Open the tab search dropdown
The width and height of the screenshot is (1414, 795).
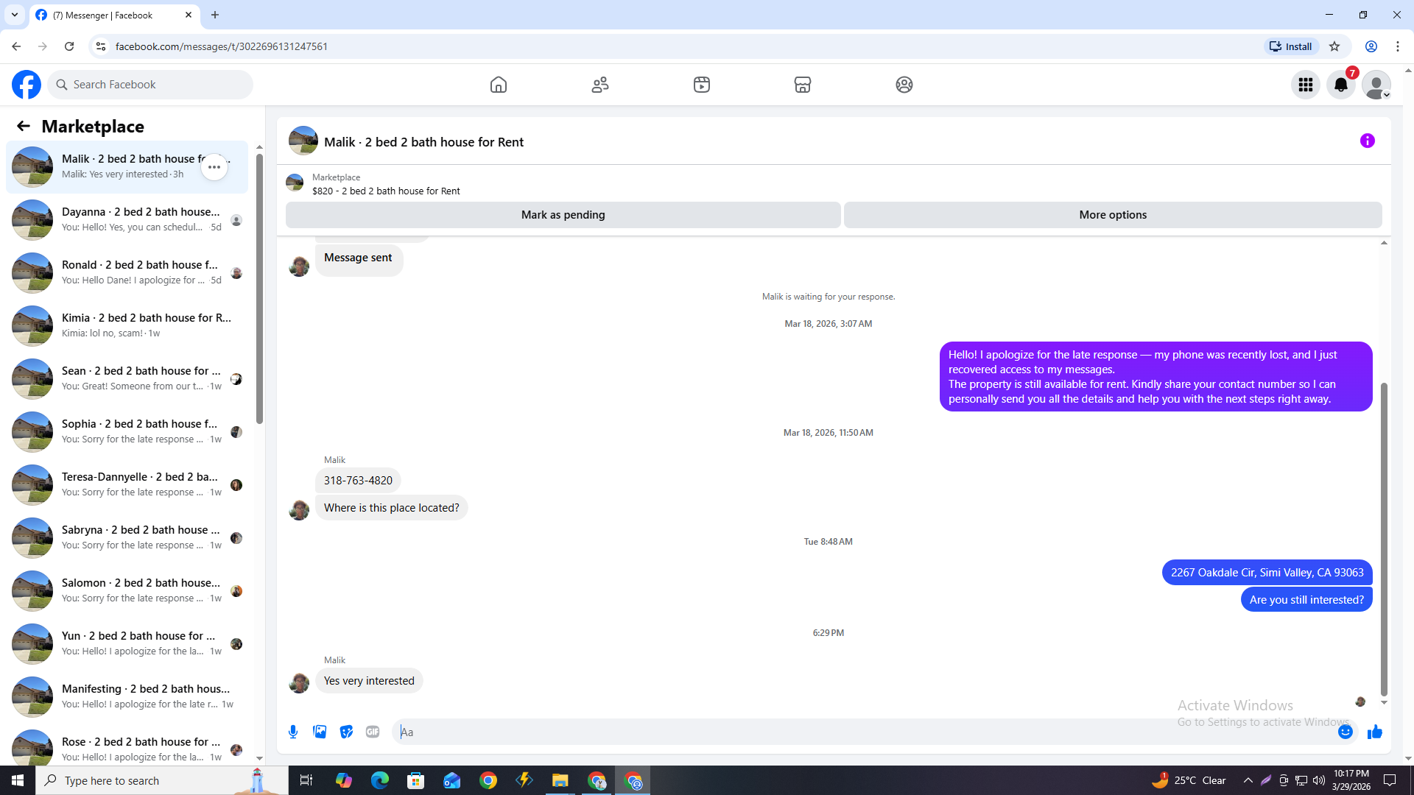coord(15,15)
